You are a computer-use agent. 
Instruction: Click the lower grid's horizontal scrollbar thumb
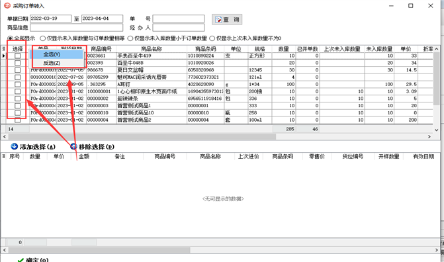click(x=99, y=250)
